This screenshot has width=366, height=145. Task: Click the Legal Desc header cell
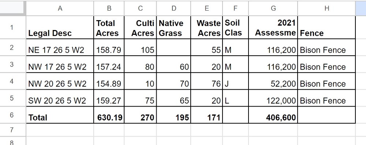point(60,27)
